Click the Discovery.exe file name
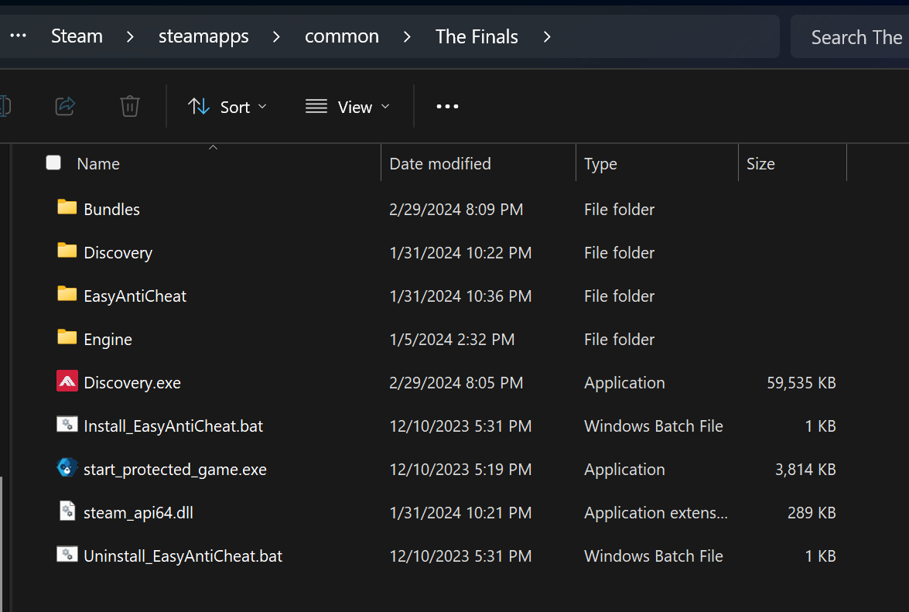This screenshot has width=909, height=612. (132, 383)
